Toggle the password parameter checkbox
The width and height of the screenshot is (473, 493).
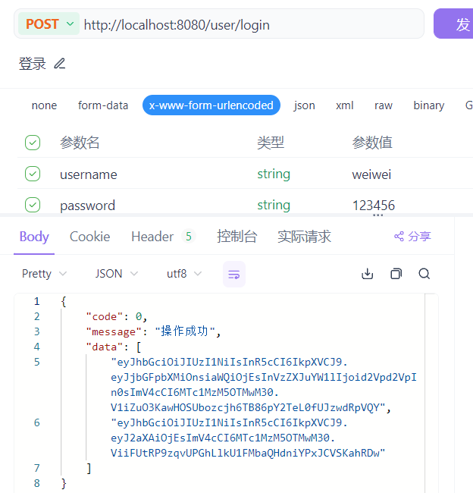tap(33, 205)
